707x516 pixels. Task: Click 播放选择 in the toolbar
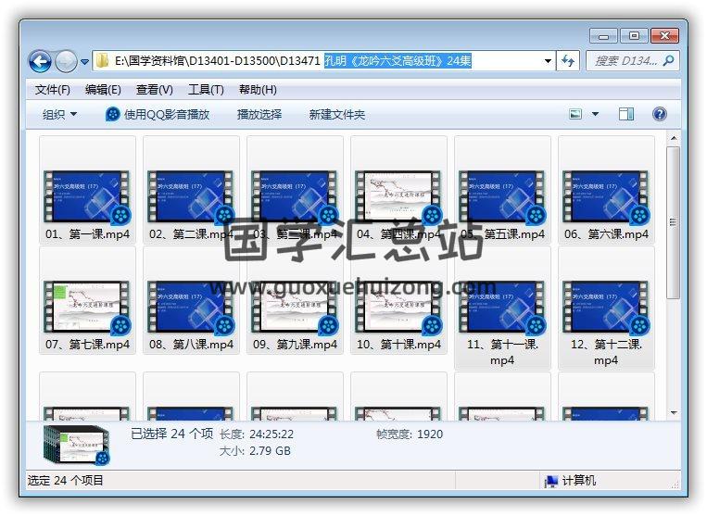[x=259, y=114]
